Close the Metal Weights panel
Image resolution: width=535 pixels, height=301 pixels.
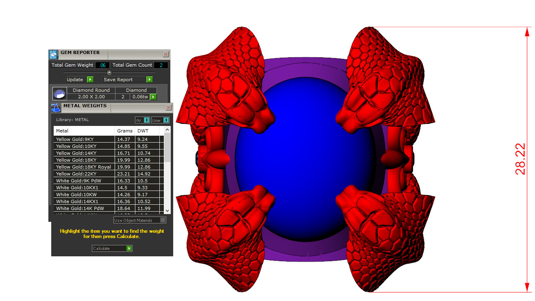(168, 108)
